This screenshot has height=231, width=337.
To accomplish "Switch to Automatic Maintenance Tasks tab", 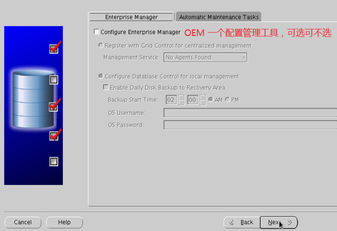I will (219, 17).
